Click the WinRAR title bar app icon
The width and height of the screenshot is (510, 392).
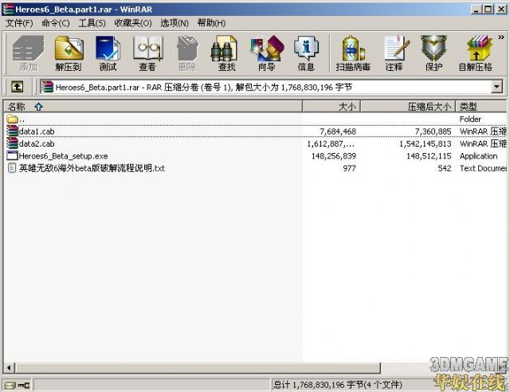(x=8, y=9)
